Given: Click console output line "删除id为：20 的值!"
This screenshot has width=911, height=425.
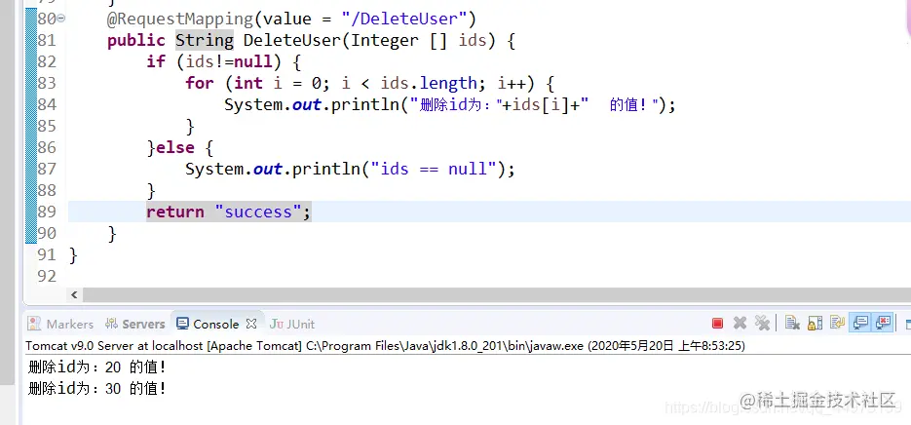Looking at the screenshot, I should tap(97, 367).
